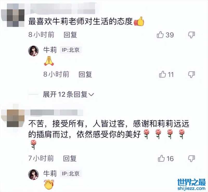Open 牛莉's avatar in the bottom reply
This screenshot has width=208, height=192.
(34, 175)
